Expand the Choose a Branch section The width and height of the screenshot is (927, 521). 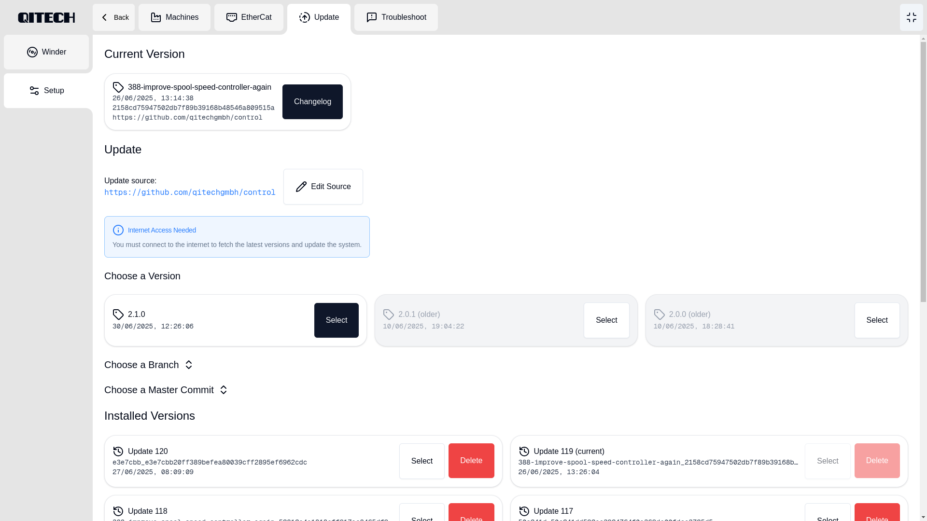click(149, 365)
